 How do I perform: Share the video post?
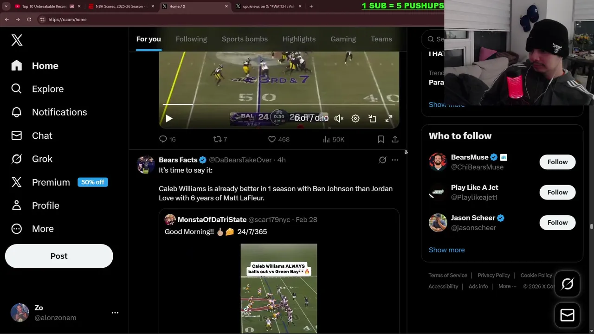coord(395,139)
